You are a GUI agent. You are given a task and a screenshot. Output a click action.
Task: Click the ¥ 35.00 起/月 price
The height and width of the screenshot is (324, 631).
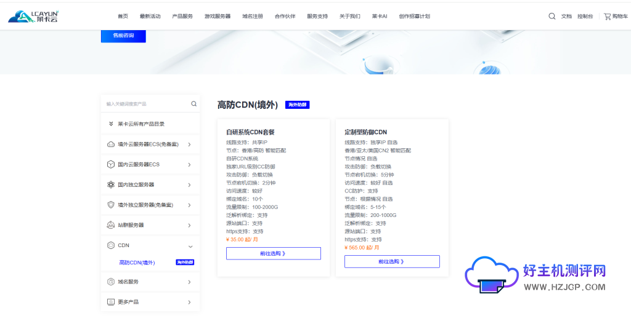point(242,239)
